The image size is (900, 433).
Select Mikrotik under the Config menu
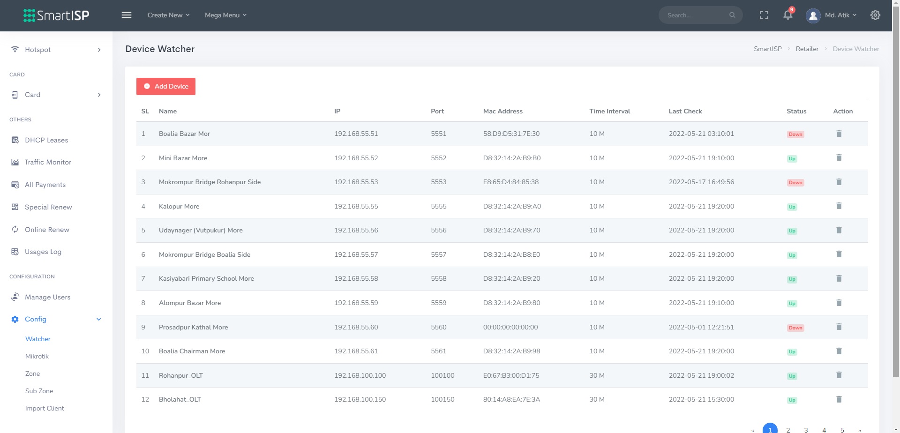(37, 356)
